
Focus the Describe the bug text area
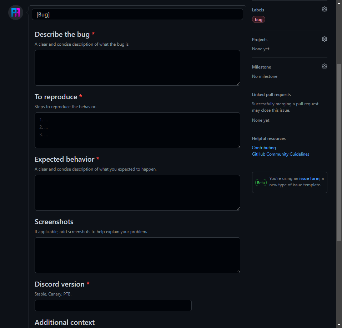(x=137, y=68)
